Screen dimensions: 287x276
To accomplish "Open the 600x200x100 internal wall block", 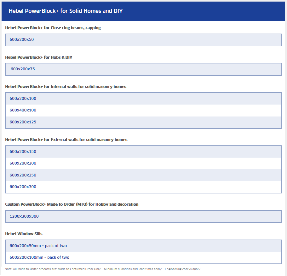I will pyautogui.click(x=143, y=99).
